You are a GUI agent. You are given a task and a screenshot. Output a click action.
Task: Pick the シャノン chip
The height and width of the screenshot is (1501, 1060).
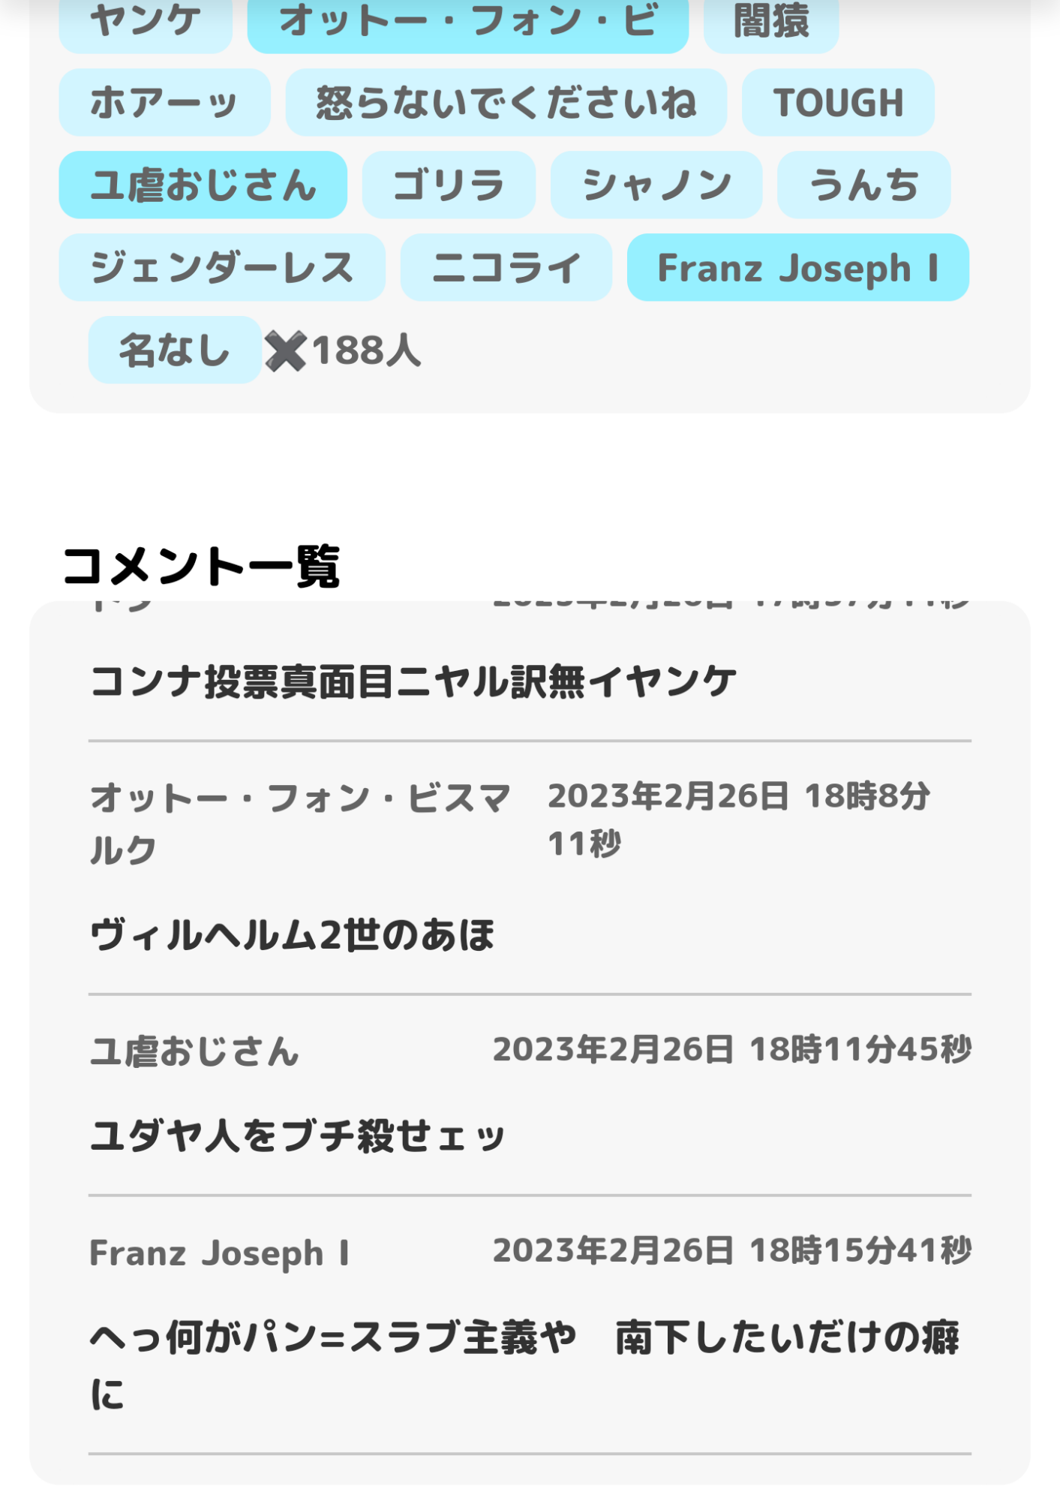656,185
